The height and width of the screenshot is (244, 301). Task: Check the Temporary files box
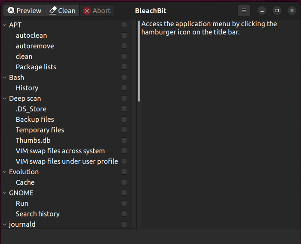click(124, 130)
